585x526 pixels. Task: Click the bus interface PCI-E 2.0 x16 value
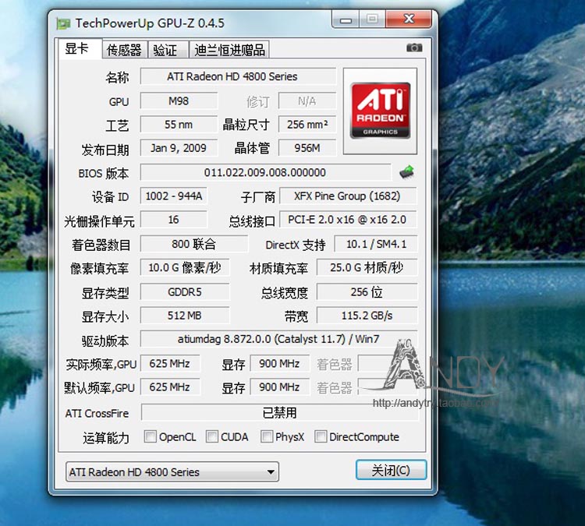tap(348, 220)
